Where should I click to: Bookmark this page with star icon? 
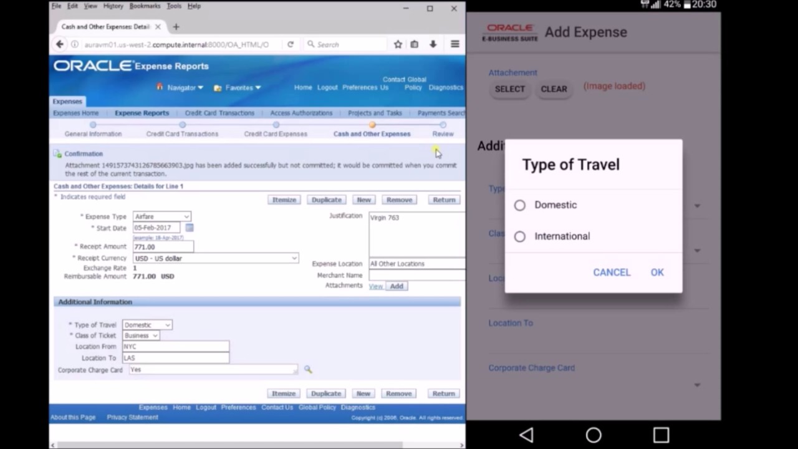[x=398, y=44]
